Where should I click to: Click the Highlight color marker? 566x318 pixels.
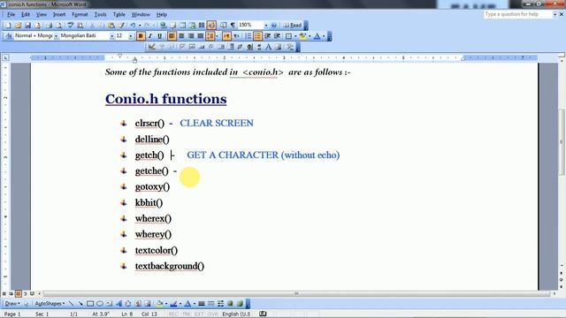(302, 36)
